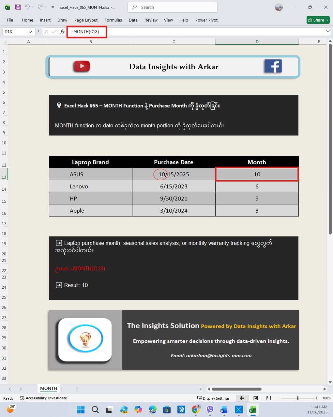Open Word from the Windows taskbar
This screenshot has height=417, width=333.
[224, 409]
